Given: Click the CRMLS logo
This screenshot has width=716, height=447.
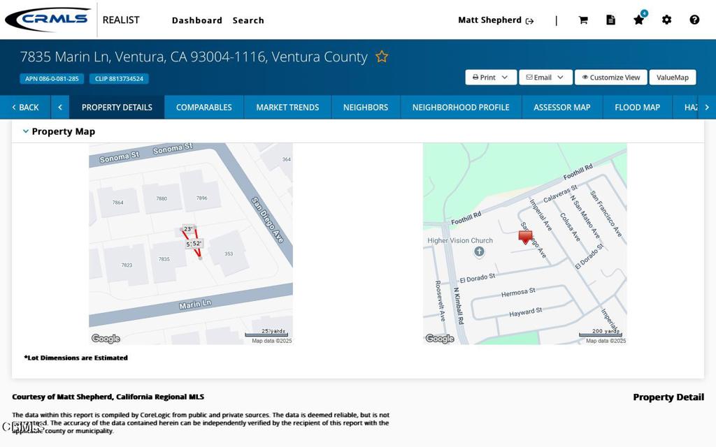Looking at the screenshot, I should 48,20.
